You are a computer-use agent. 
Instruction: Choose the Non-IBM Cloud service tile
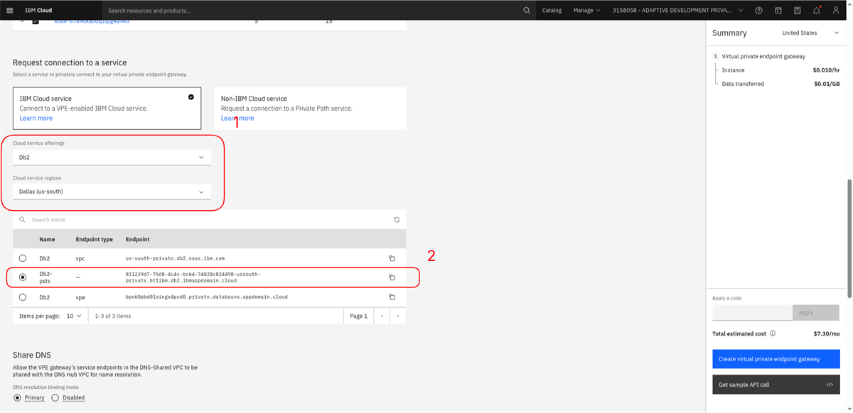[x=310, y=109]
